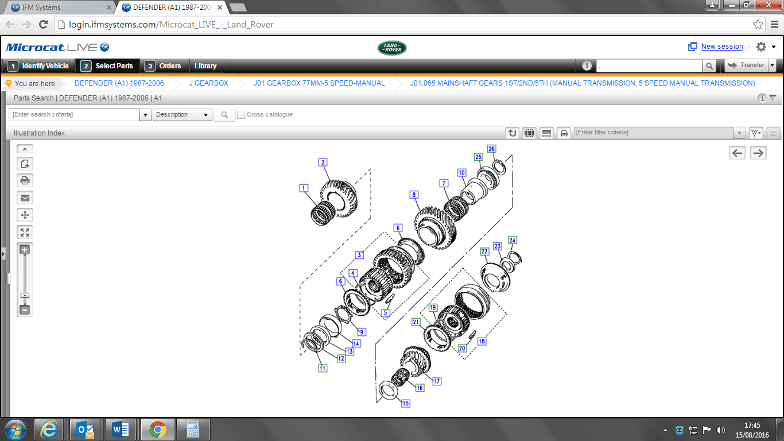Open the filter criteria dropdown arrow
Screen dimensions: 784x441
tap(740, 133)
